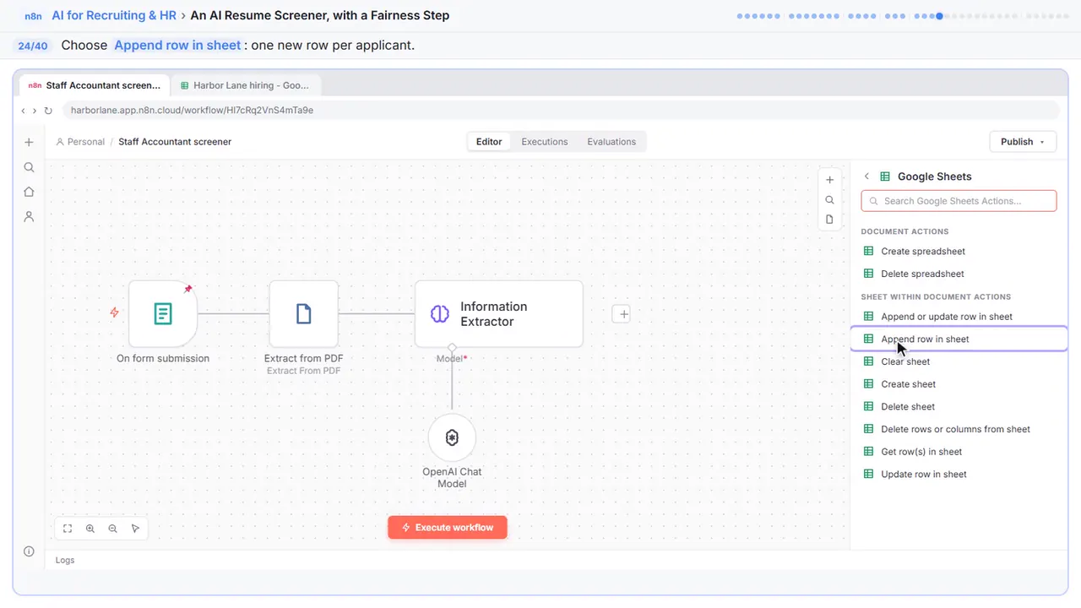Click the Execute workflow button

click(448, 528)
